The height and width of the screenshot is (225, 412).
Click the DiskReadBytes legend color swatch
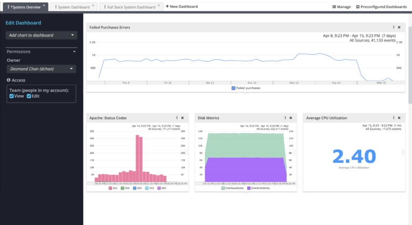click(223, 188)
